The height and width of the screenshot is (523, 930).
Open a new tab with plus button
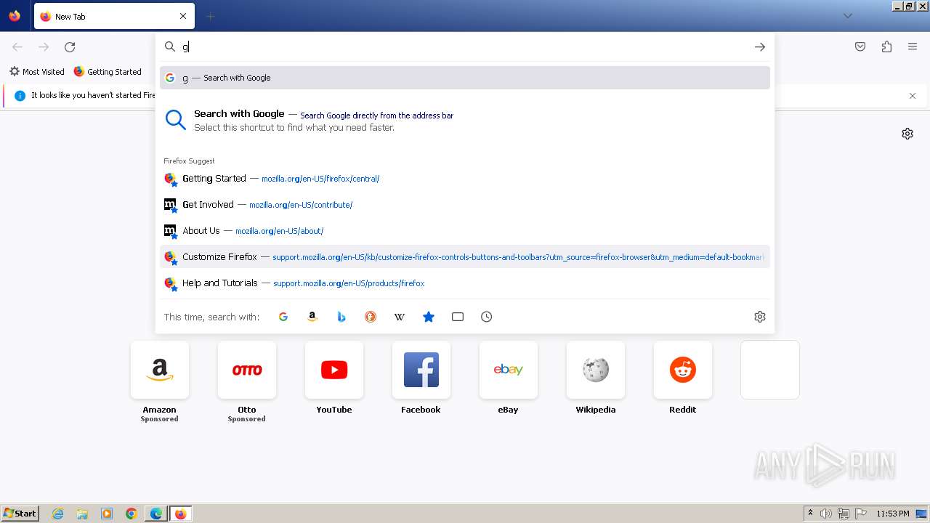tap(210, 16)
